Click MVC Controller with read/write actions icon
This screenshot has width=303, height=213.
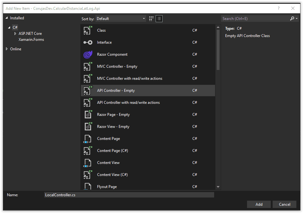(x=88, y=78)
